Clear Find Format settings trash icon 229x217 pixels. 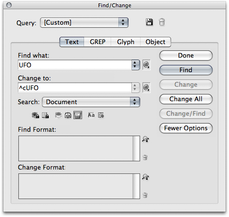[x=145, y=157]
